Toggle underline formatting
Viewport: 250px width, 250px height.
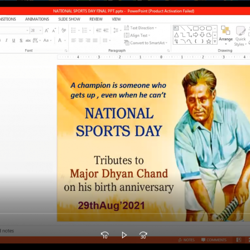coord(14,41)
